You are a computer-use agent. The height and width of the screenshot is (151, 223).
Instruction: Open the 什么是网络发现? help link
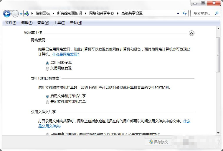66,54
